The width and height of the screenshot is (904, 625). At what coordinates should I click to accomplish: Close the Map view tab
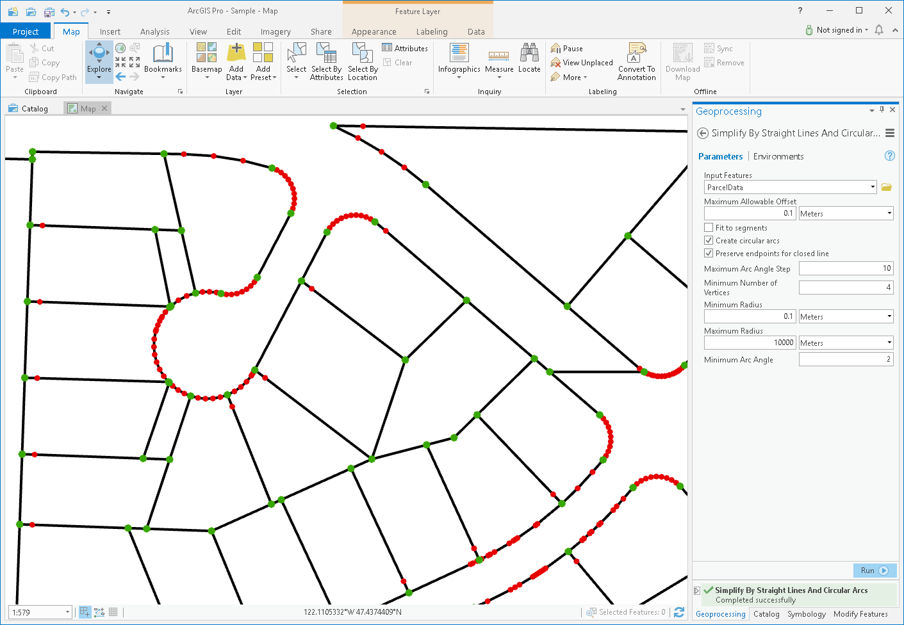[x=104, y=108]
